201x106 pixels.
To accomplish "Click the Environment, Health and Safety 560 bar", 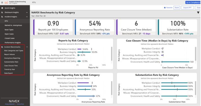I will click(x=175, y=62).
